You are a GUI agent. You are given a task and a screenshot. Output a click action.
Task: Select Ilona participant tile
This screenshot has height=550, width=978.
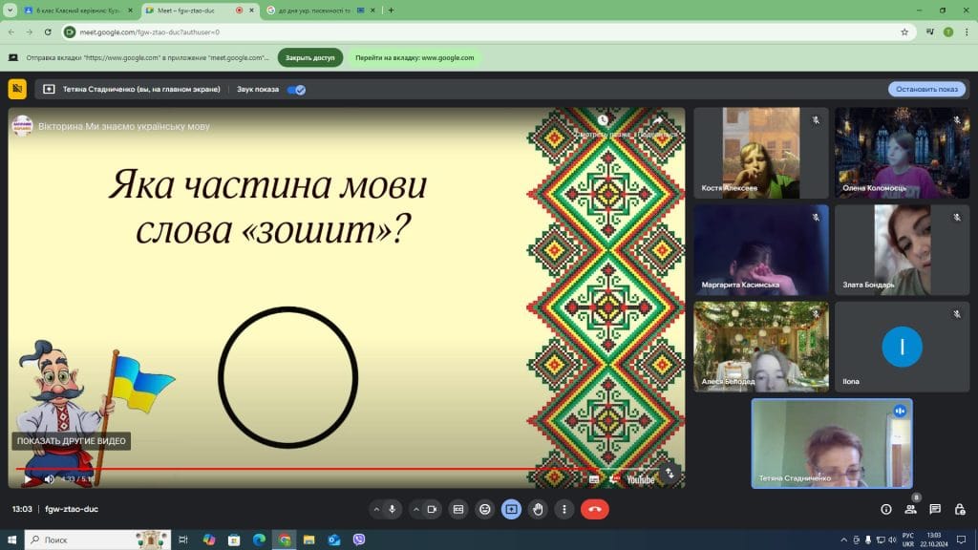point(902,347)
